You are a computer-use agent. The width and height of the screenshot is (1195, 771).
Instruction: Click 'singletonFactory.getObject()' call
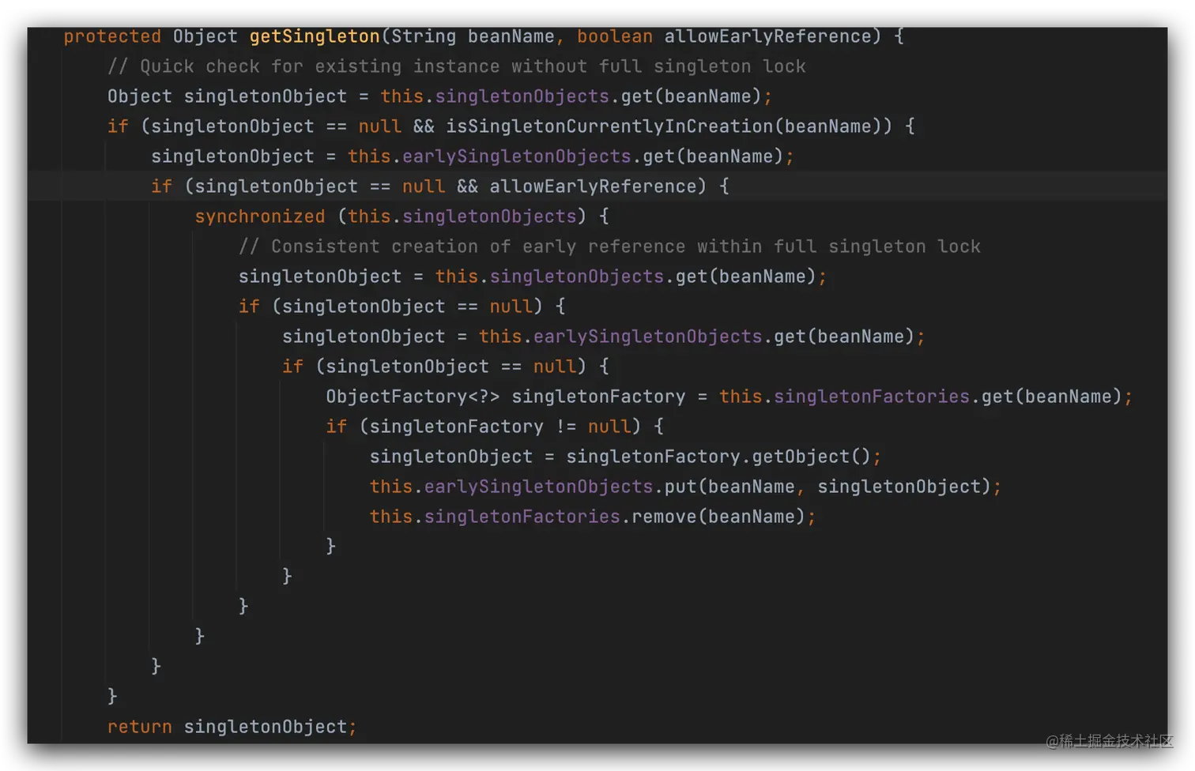click(x=718, y=457)
